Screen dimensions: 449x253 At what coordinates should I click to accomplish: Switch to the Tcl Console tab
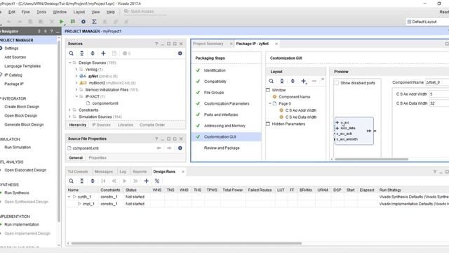pyautogui.click(x=78, y=171)
